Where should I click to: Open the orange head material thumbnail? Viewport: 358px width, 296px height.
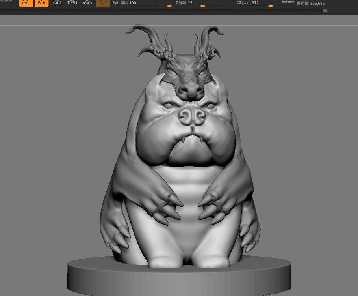pos(103,3)
